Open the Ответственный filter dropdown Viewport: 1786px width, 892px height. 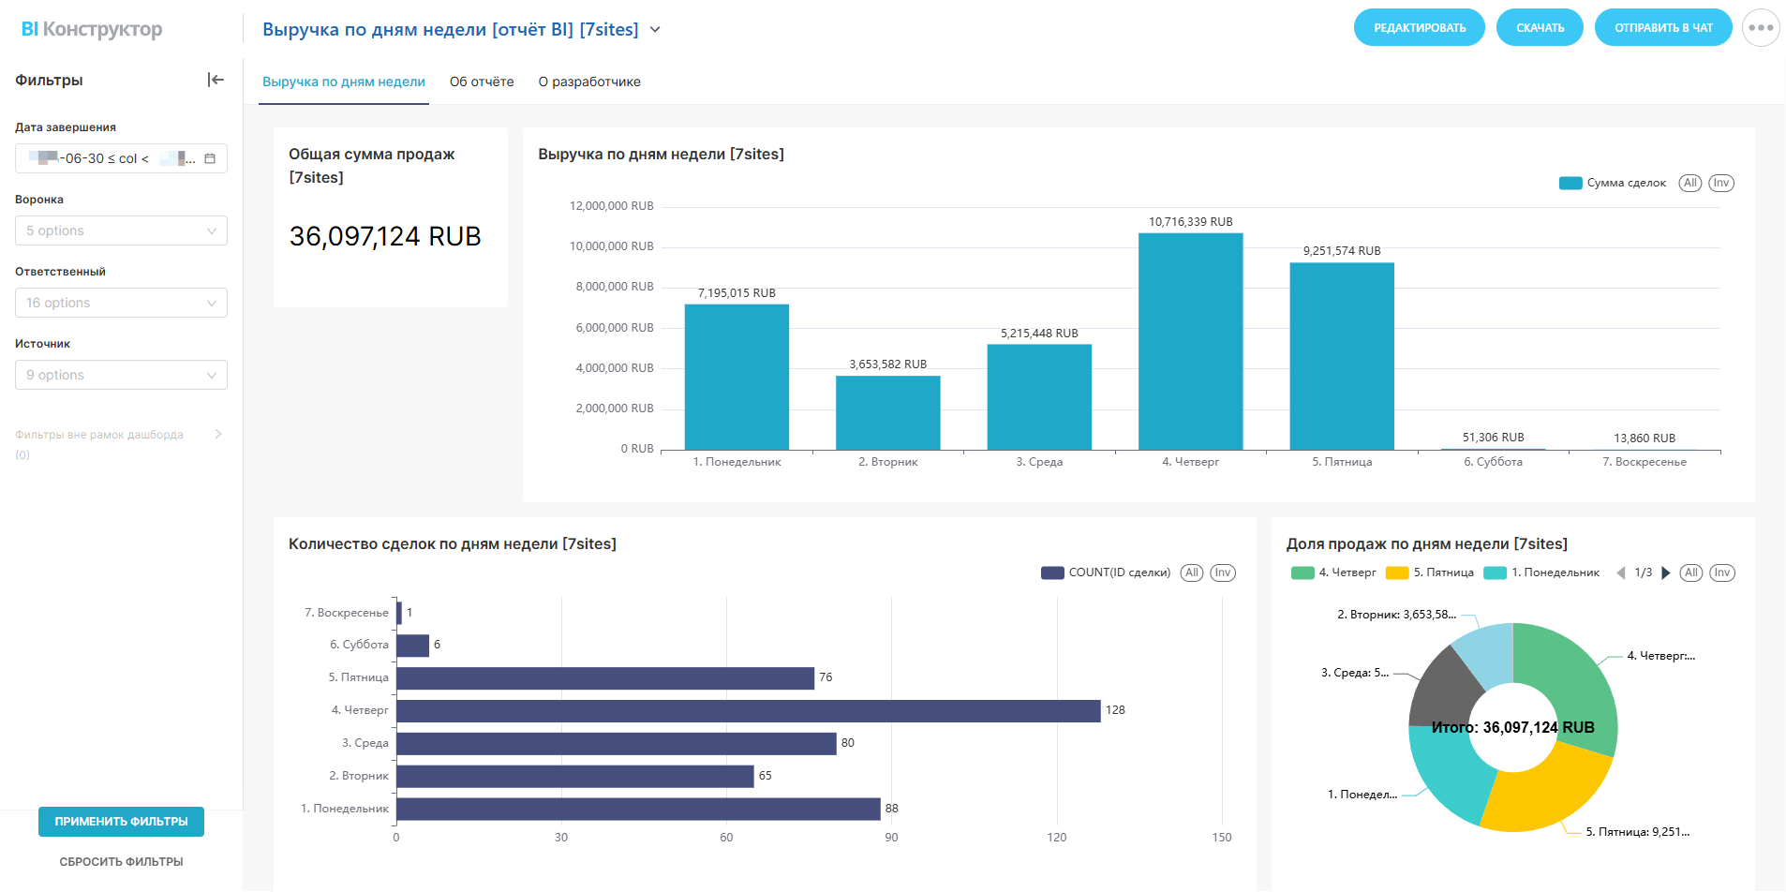coord(121,304)
